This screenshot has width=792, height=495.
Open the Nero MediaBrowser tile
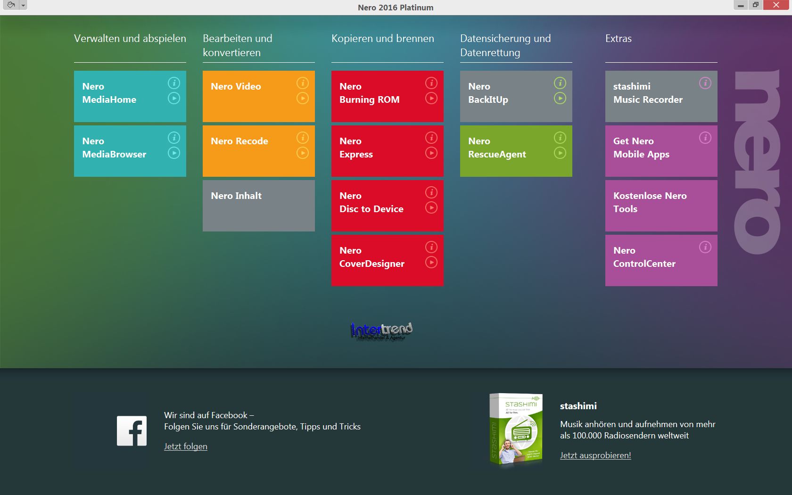tap(130, 151)
